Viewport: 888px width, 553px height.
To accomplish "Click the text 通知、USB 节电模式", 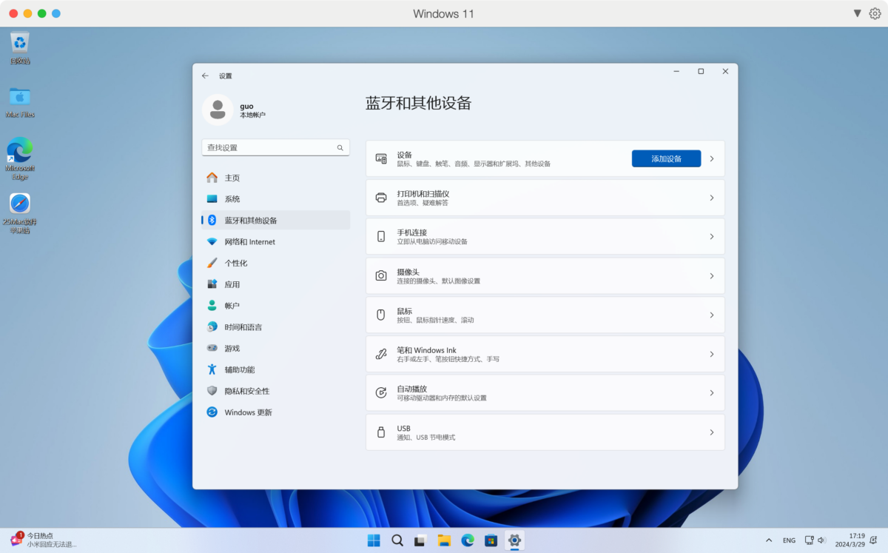I will [x=426, y=438].
